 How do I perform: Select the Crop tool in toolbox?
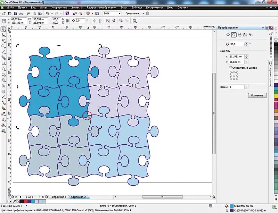pyautogui.click(x=3, y=41)
